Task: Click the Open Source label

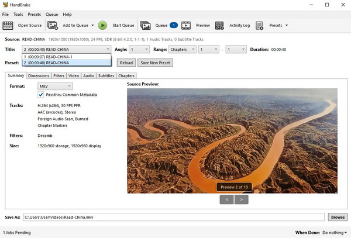Action: click(30, 26)
